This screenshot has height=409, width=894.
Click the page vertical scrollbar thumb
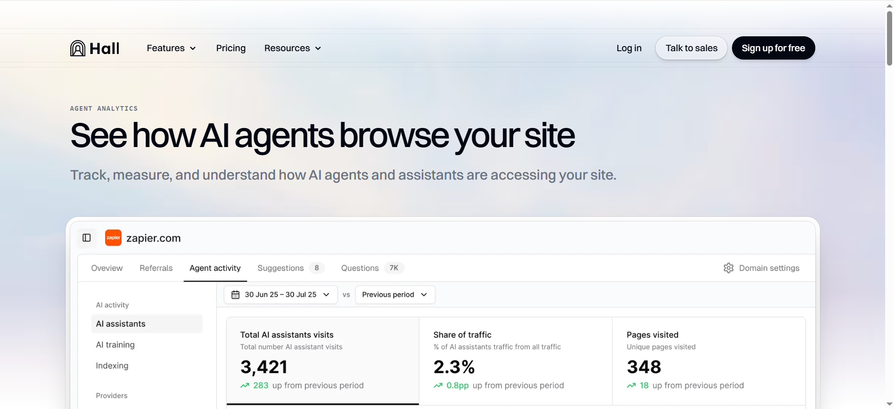889,38
